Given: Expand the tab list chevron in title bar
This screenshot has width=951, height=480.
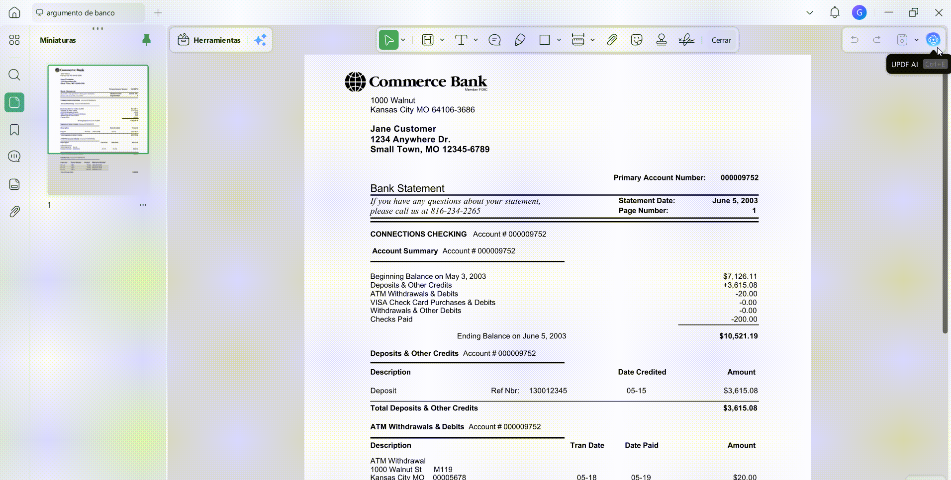Looking at the screenshot, I should point(810,13).
